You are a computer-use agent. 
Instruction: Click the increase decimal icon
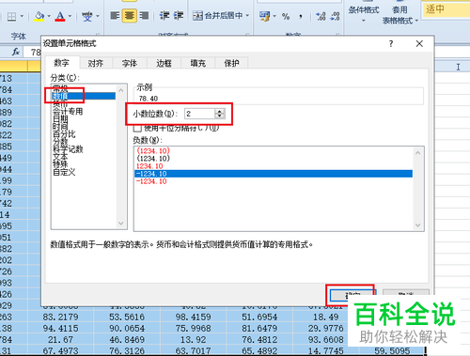point(321,16)
